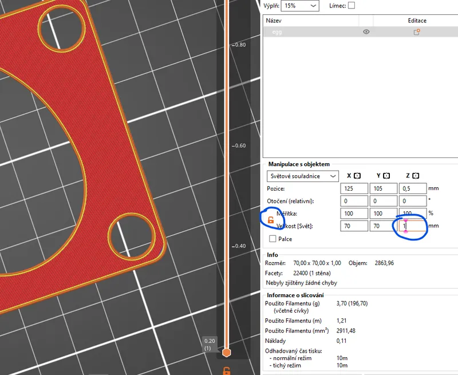The image size is (458, 375).
Task: Click the Měřítka Y field showing 100
Action: coord(384,214)
